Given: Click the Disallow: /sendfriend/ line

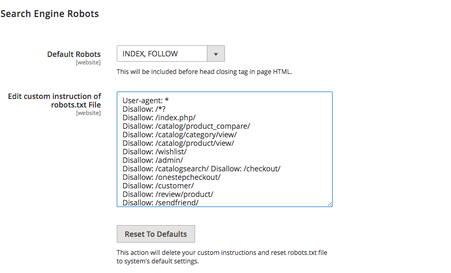Looking at the screenshot, I should pos(160,203).
